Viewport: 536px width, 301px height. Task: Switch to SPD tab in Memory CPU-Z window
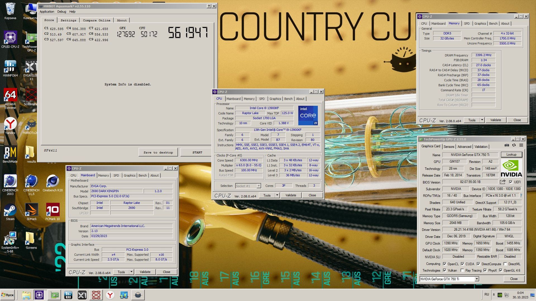(467, 24)
